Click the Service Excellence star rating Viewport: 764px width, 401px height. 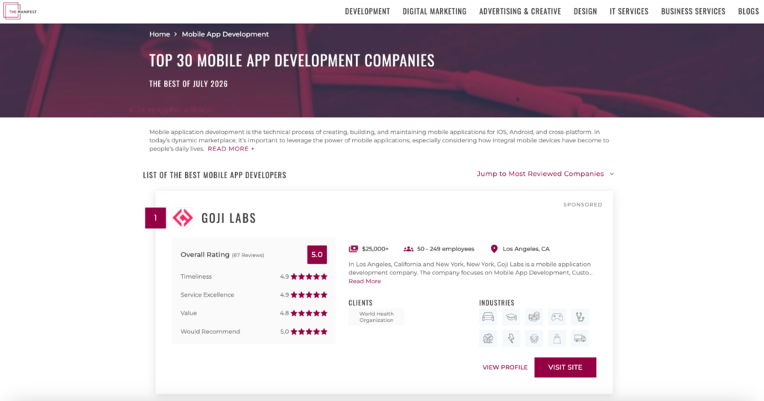coord(309,295)
